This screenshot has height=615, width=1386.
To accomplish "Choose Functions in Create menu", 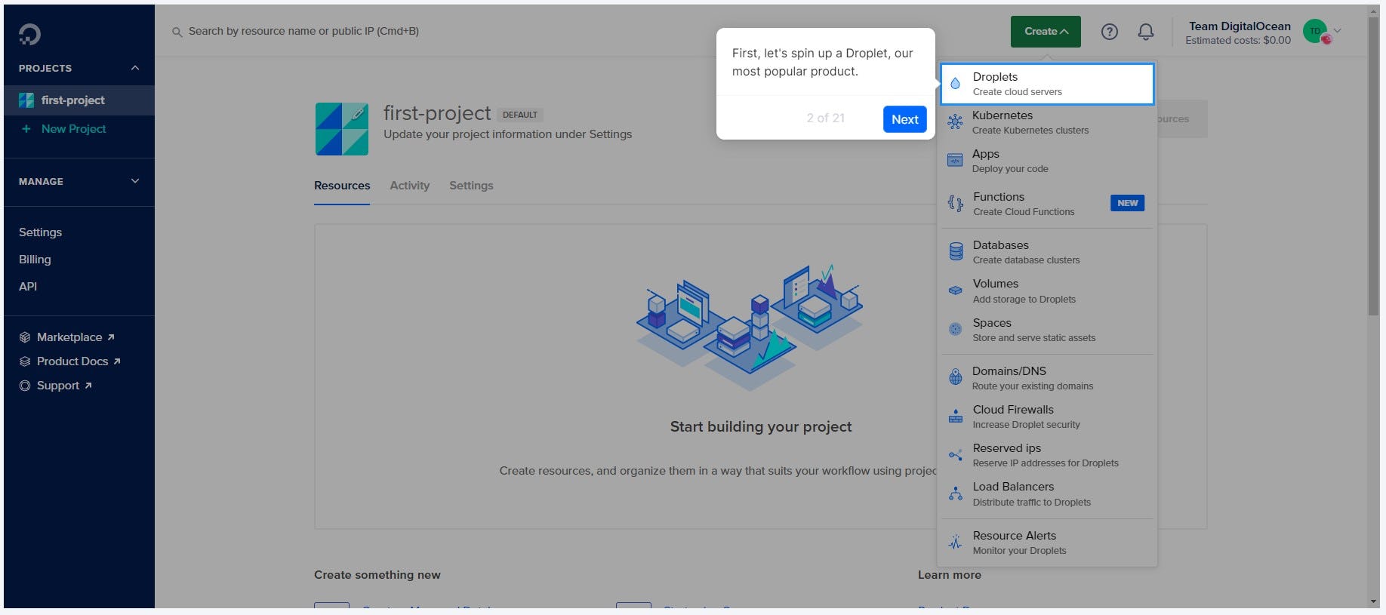I will pyautogui.click(x=1047, y=204).
